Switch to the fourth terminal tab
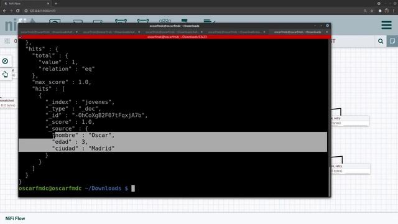This screenshot has height=224, width=398. click(x=234, y=32)
